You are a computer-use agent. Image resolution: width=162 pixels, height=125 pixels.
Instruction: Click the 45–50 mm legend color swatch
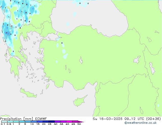[x=75, y=122]
